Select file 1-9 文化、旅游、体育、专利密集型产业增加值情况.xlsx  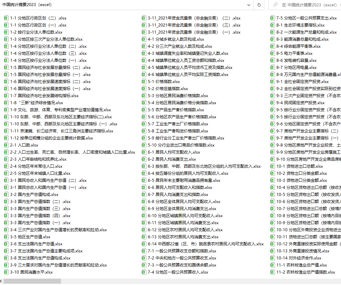pyautogui.click(x=58, y=110)
